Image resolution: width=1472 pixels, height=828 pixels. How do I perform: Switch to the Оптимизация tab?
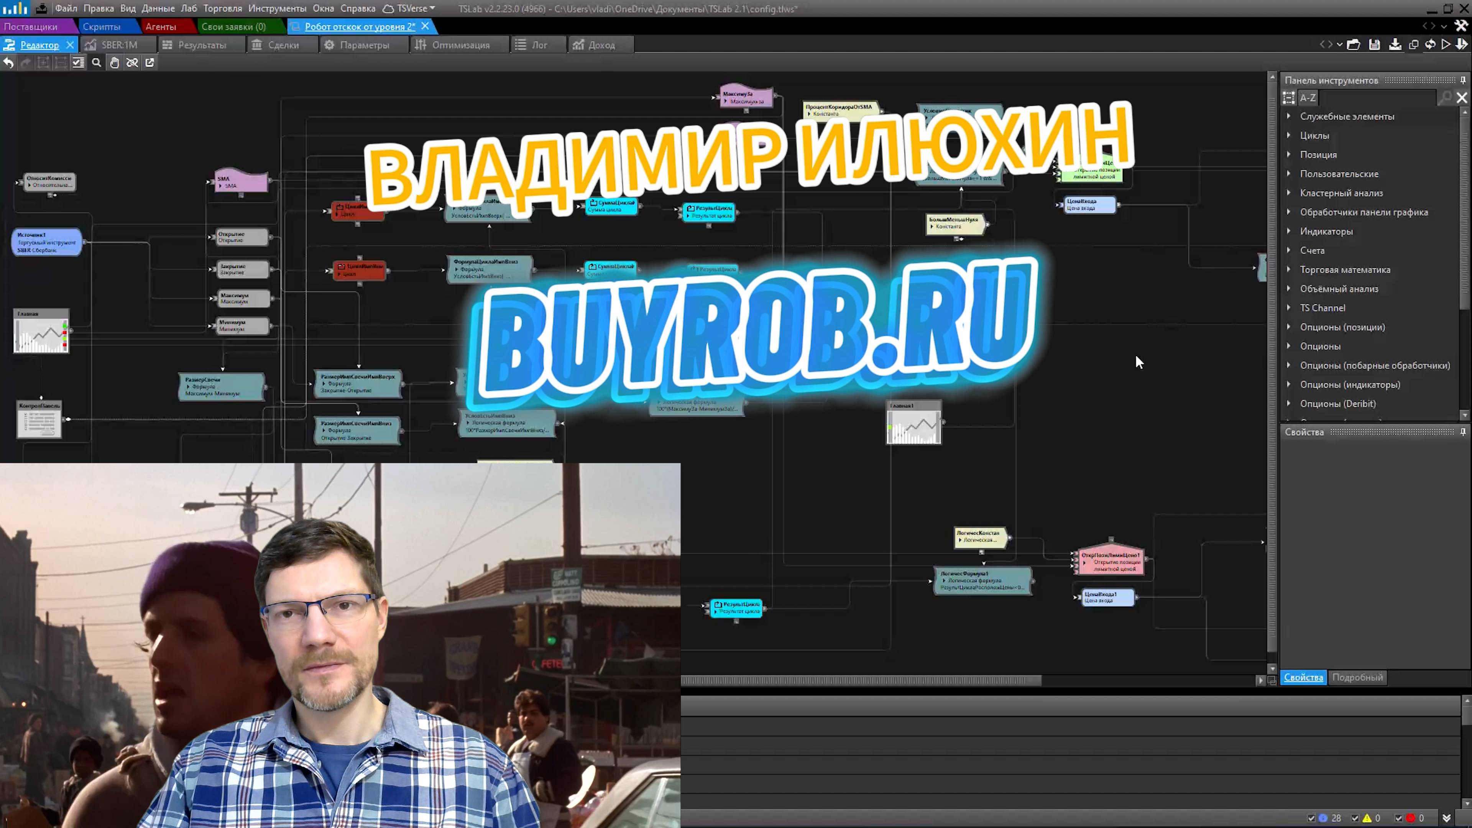[460, 45]
